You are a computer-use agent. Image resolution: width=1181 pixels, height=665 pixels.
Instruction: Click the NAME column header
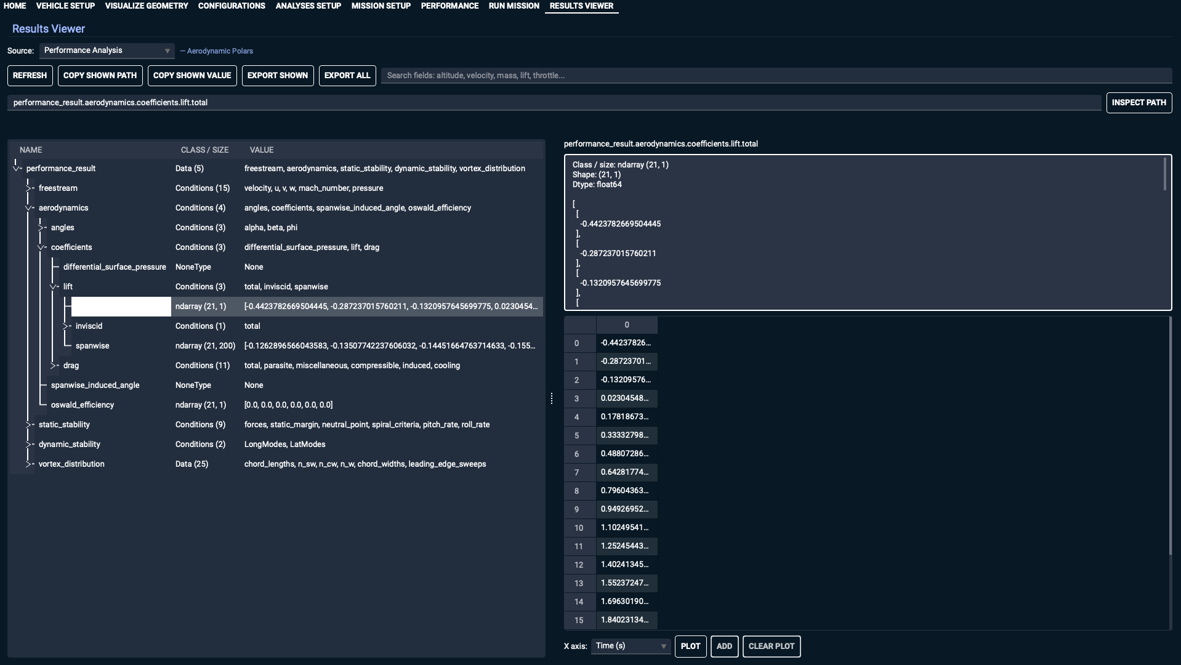pyautogui.click(x=31, y=150)
